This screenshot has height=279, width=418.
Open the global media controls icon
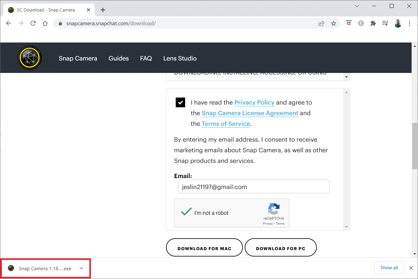[x=385, y=23]
